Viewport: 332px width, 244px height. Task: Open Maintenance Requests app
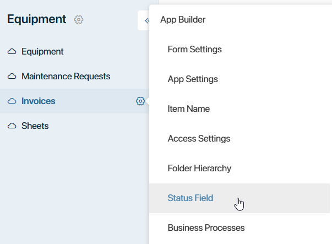pos(66,76)
